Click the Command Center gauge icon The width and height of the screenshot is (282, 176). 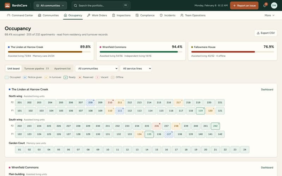click(8, 15)
